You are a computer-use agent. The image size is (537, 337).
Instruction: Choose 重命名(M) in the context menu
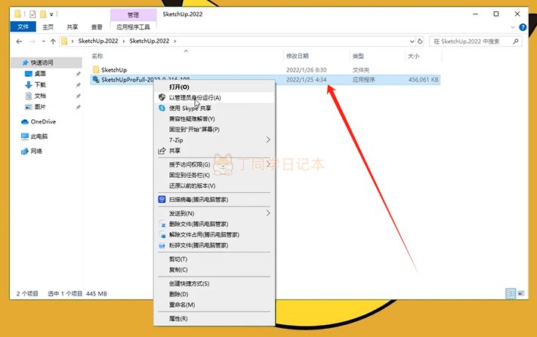(x=214, y=305)
